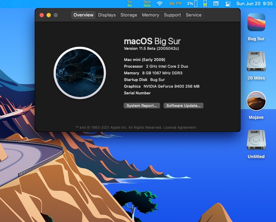The width and height of the screenshot is (276, 222).
Task: Click the NVIDIA GeForce 9400 graphics line
Action: click(x=161, y=86)
